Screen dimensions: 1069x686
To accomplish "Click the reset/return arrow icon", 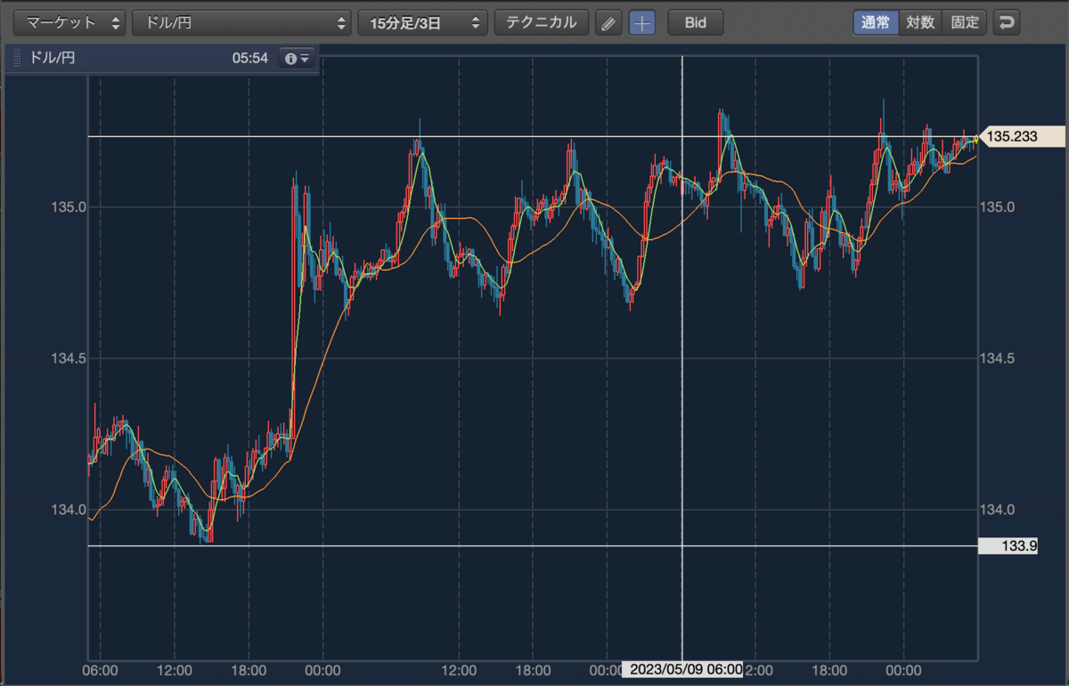I will tap(1007, 23).
